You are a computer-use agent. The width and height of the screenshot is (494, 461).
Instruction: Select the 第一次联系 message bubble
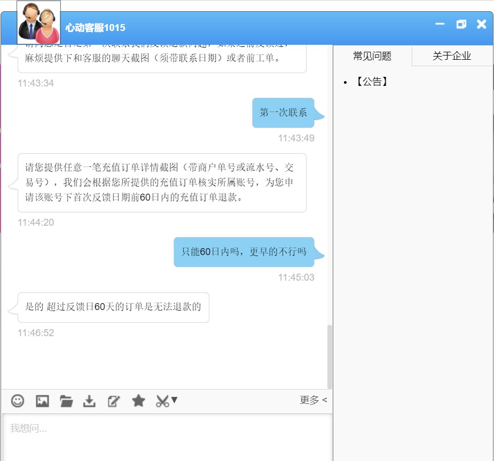(285, 113)
